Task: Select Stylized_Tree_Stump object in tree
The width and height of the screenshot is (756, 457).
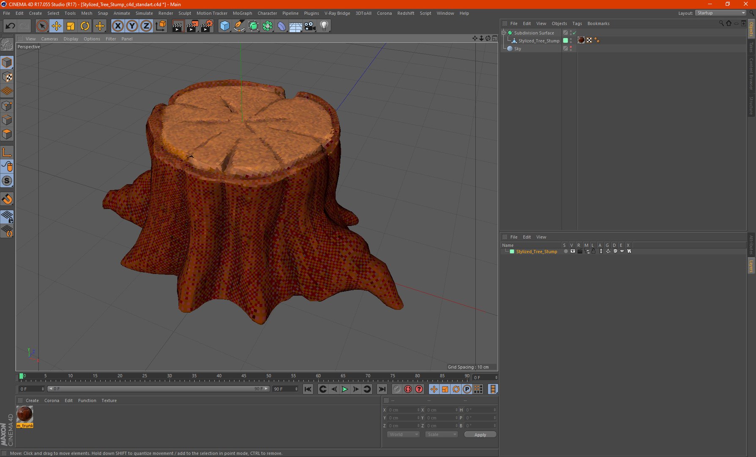Action: 539,41
